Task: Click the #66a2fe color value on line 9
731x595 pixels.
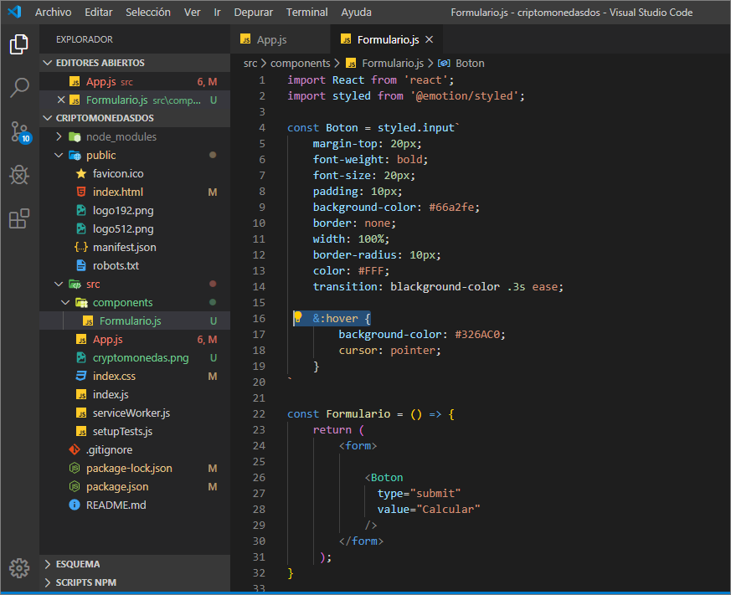Action: coord(451,207)
